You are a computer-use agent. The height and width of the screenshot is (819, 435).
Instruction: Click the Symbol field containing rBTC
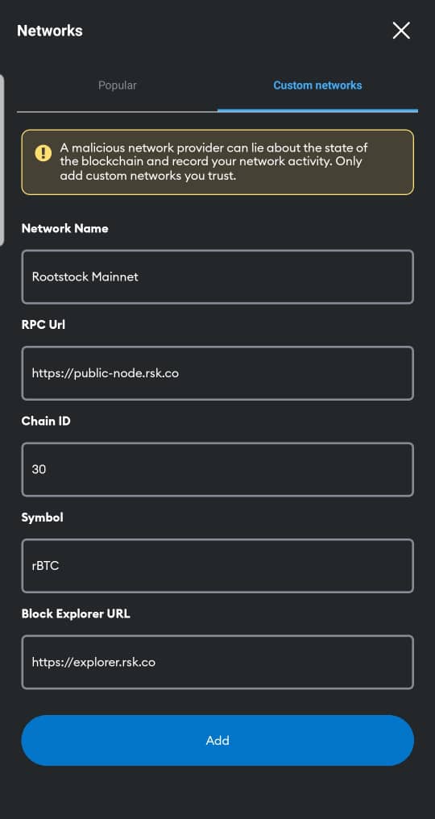[x=217, y=566]
